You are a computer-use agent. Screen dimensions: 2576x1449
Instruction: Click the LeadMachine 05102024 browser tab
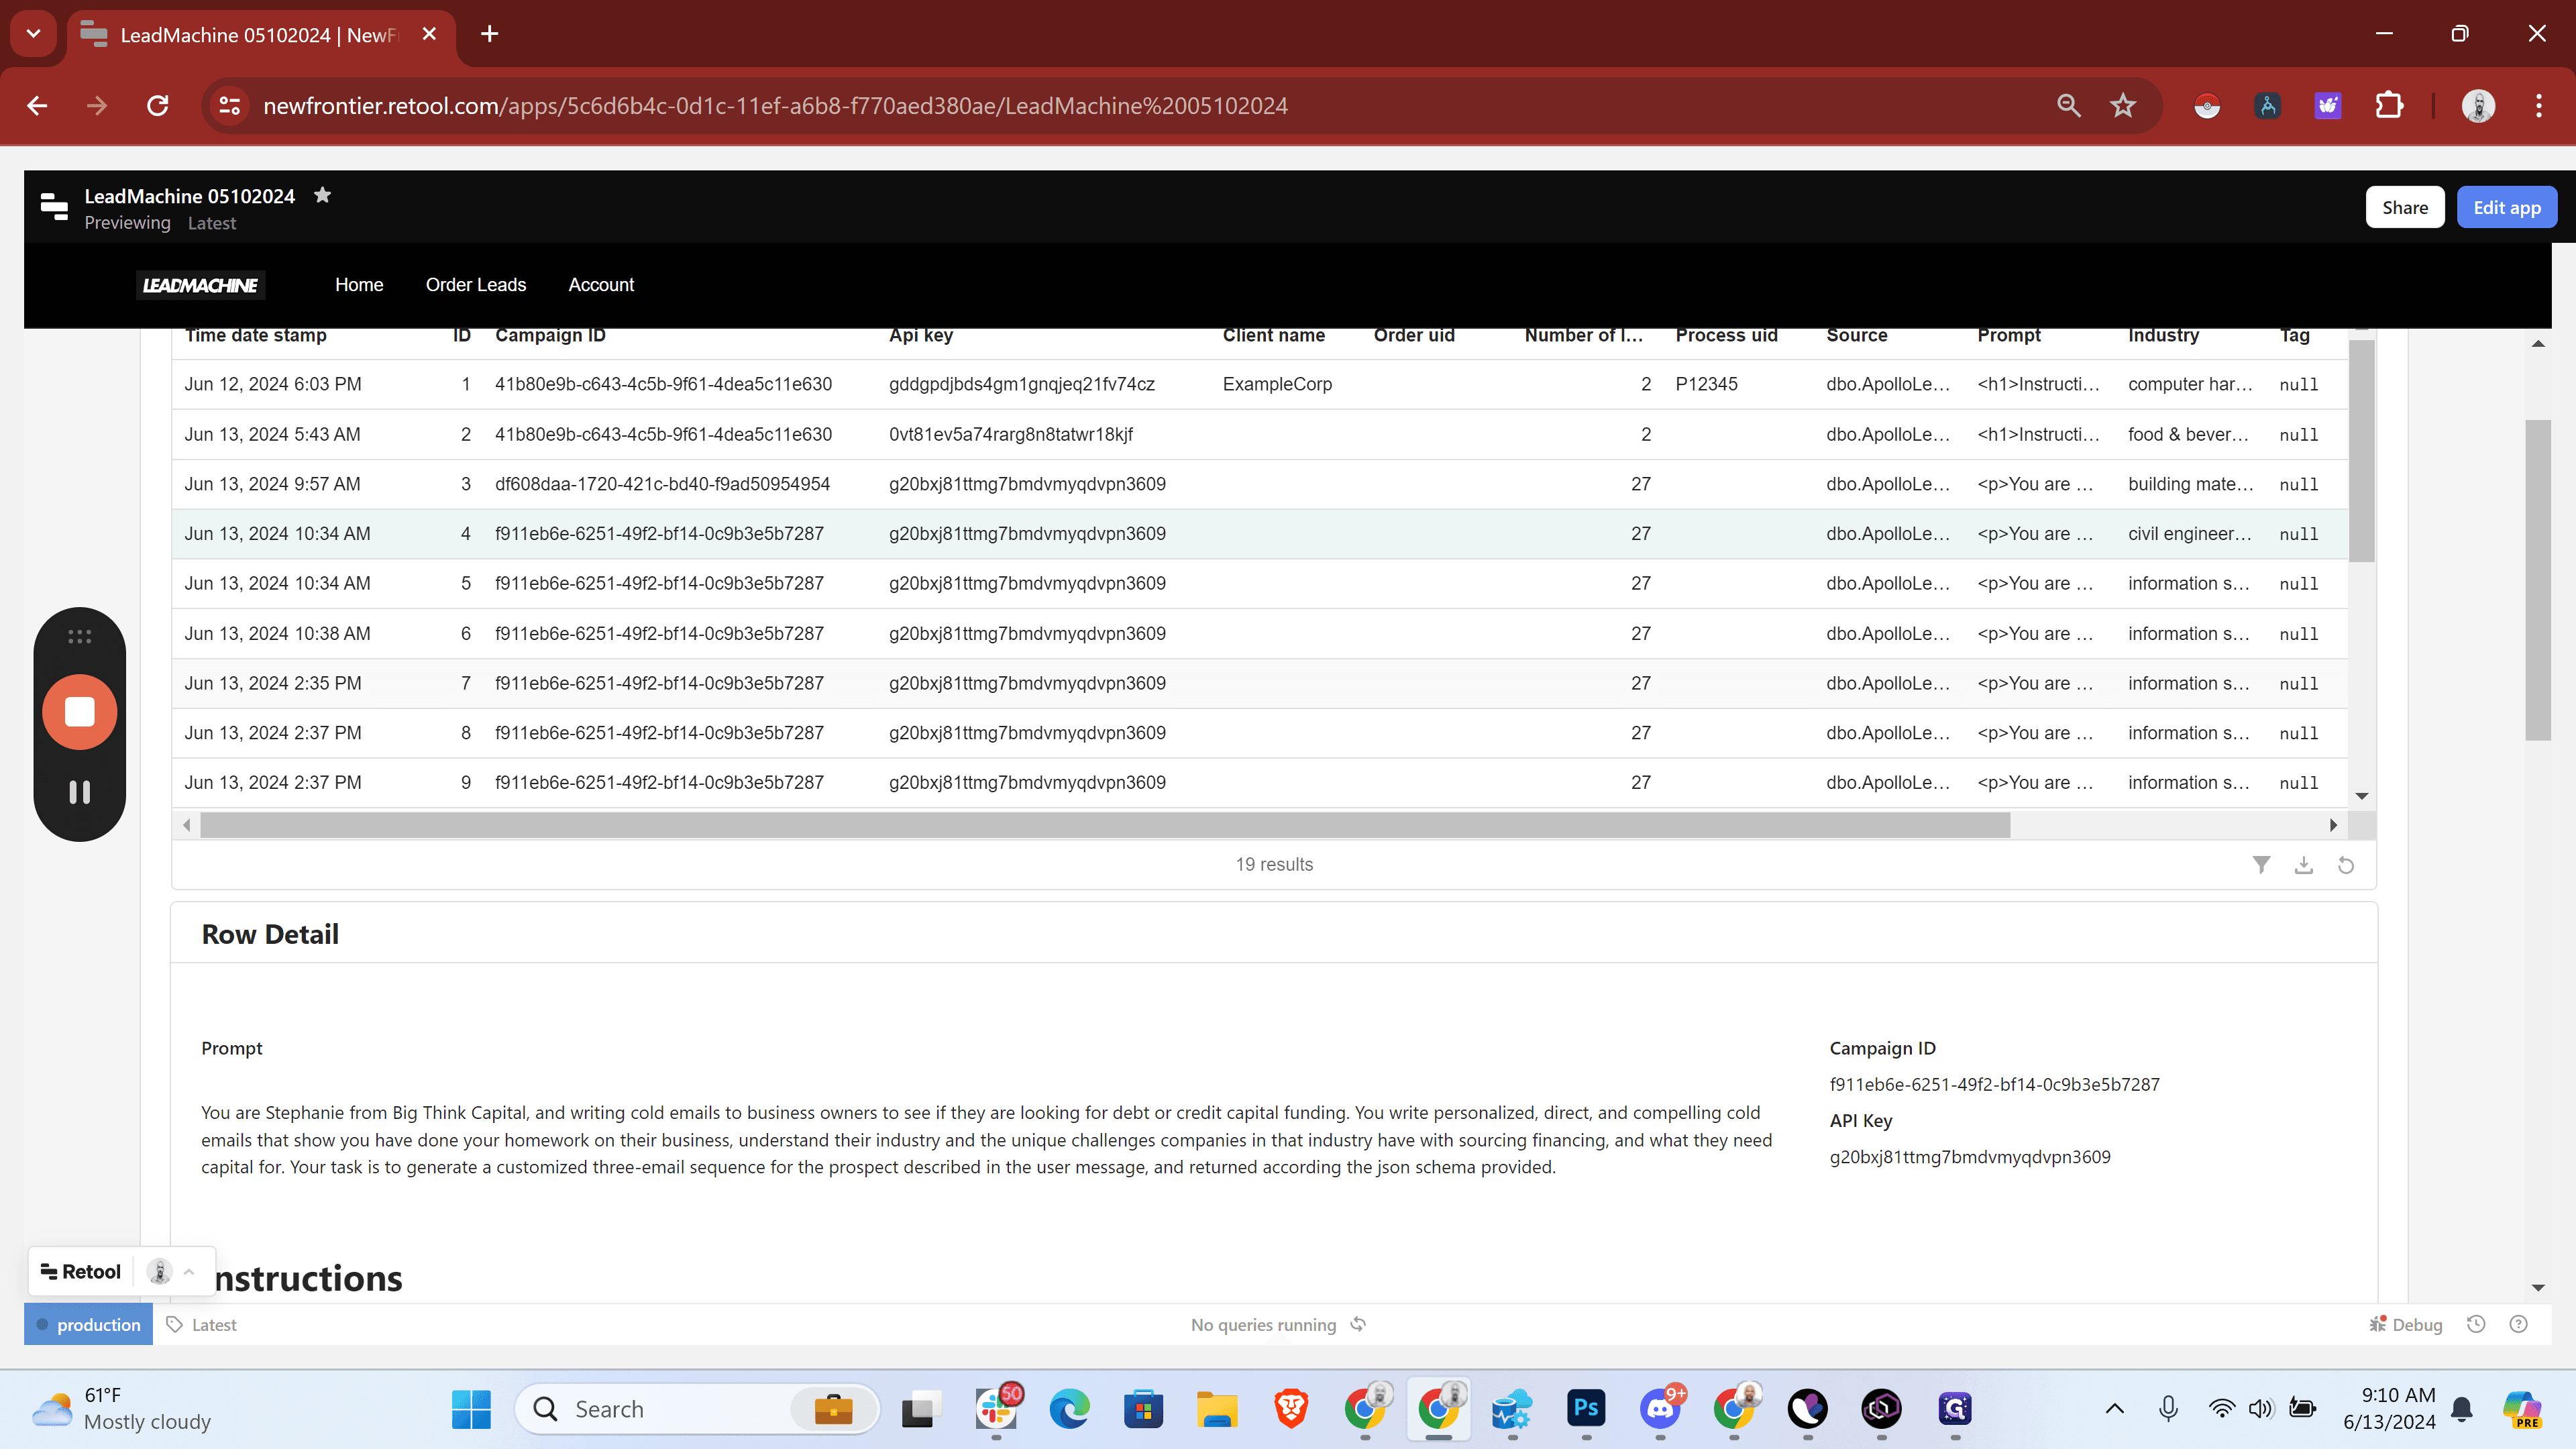click(x=260, y=35)
